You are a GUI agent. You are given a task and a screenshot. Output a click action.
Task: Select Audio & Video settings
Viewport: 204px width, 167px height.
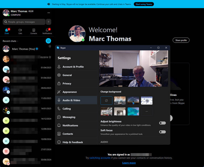coord(76,100)
